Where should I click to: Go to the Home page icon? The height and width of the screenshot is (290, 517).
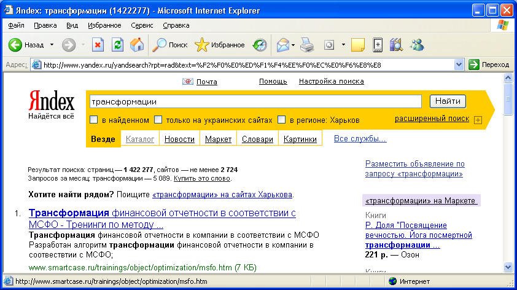pyautogui.click(x=137, y=45)
